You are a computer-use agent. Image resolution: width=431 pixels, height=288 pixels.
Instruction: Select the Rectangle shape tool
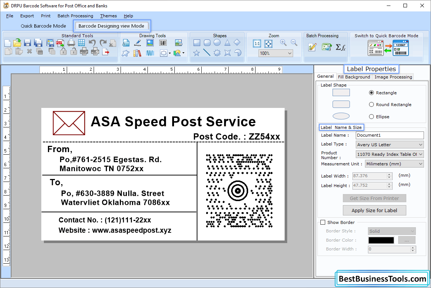pos(197,43)
